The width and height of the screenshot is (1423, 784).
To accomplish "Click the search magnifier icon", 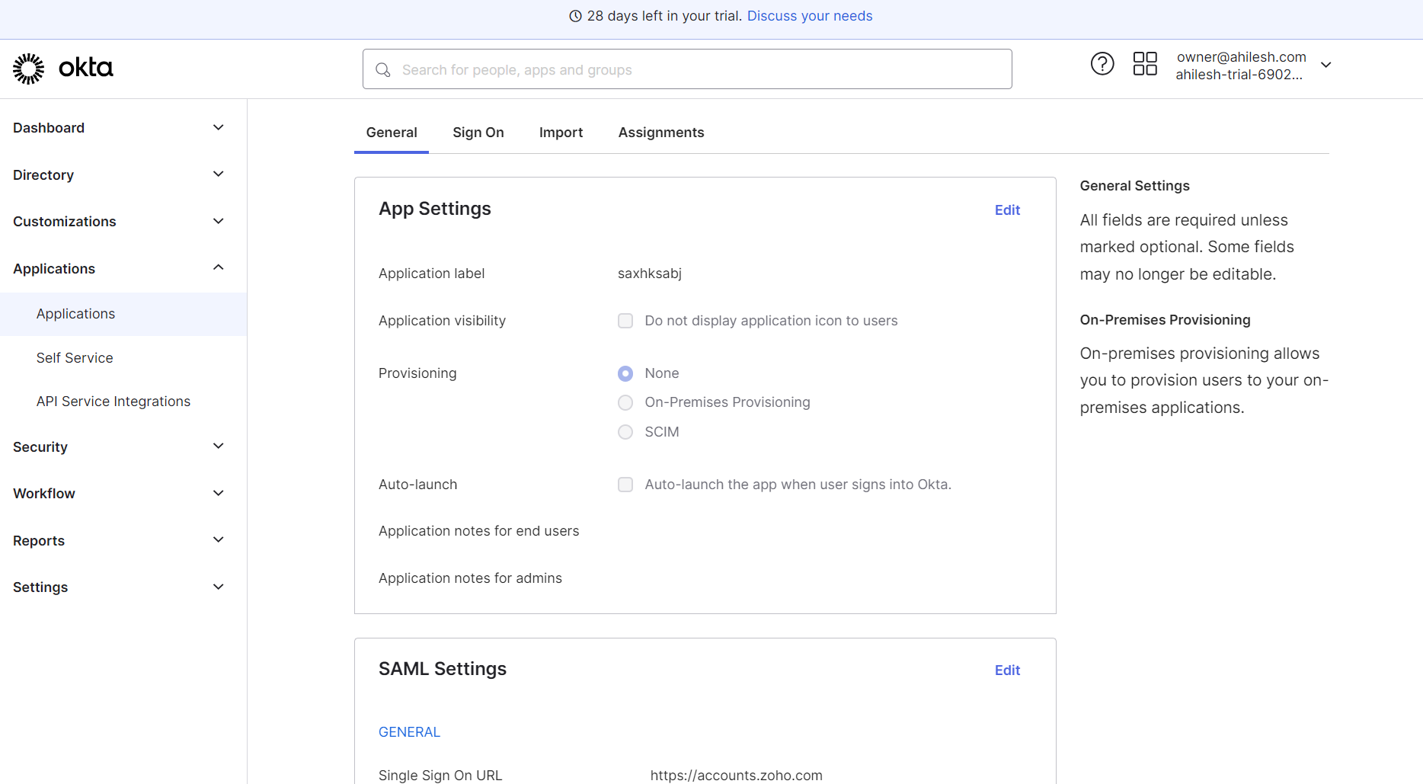I will 383,70.
